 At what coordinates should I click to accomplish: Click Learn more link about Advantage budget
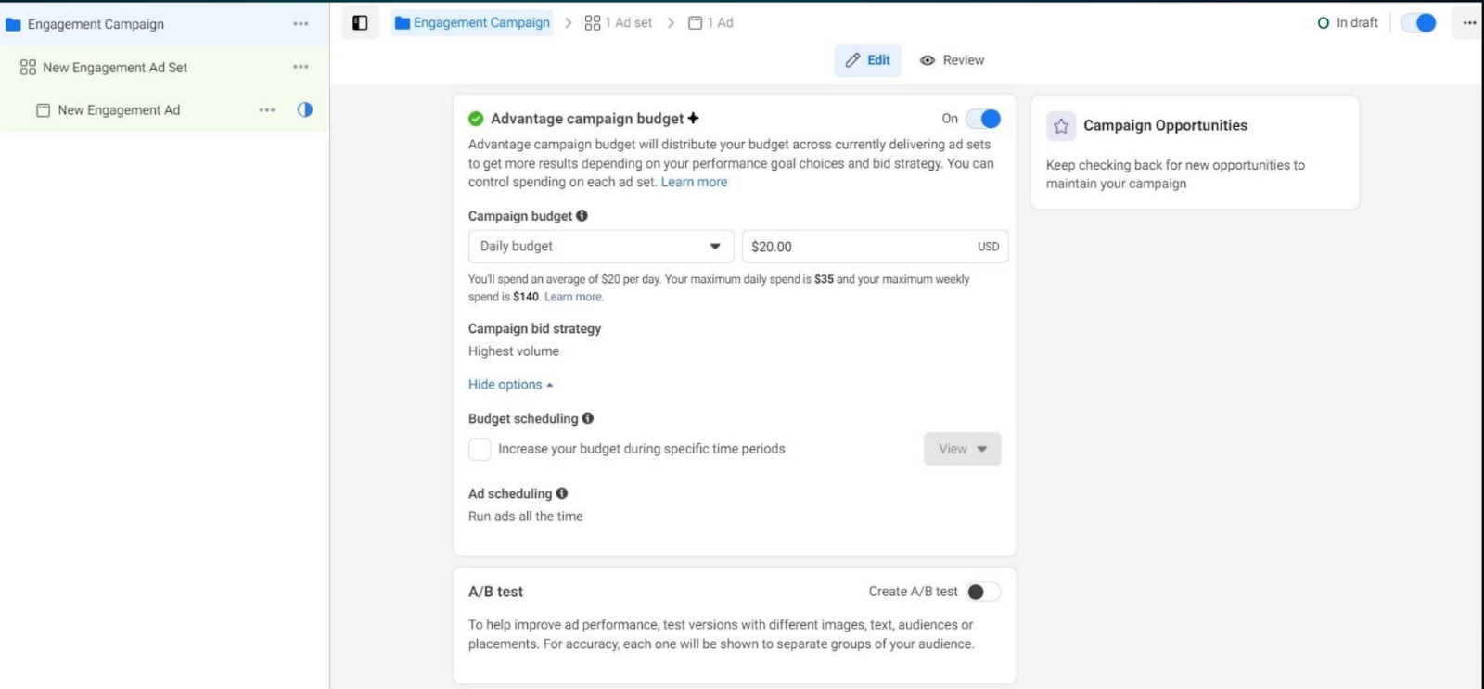pyautogui.click(x=694, y=183)
